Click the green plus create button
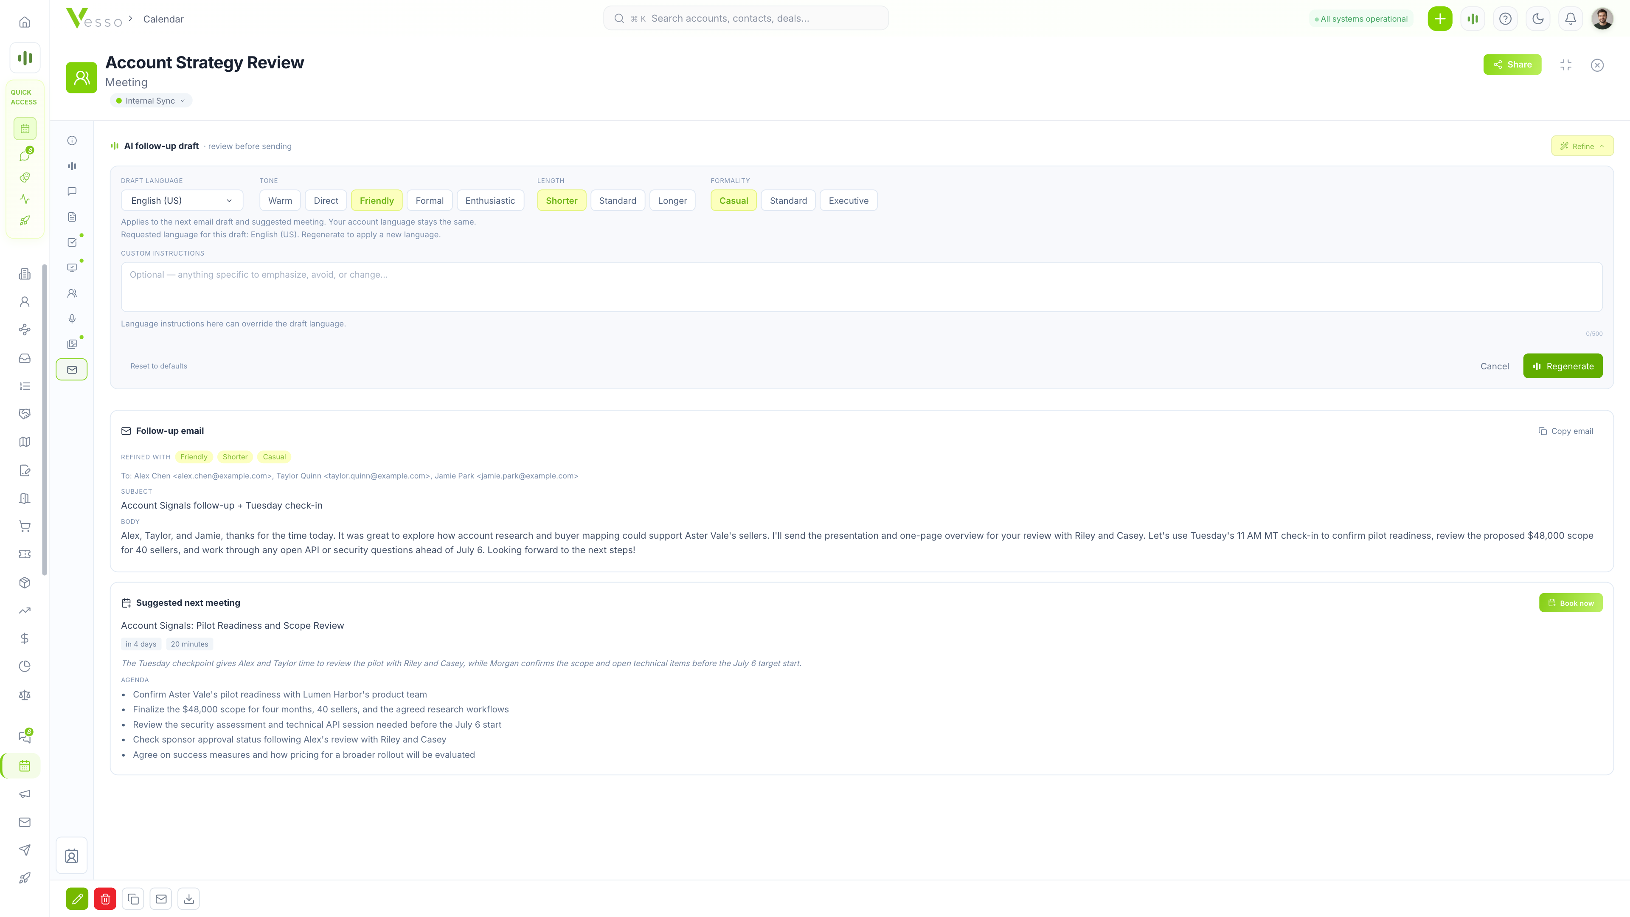This screenshot has height=917, width=1630. (x=1439, y=18)
